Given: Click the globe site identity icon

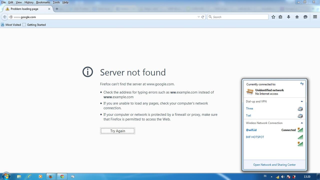Looking at the screenshot, I should [x=11, y=17].
